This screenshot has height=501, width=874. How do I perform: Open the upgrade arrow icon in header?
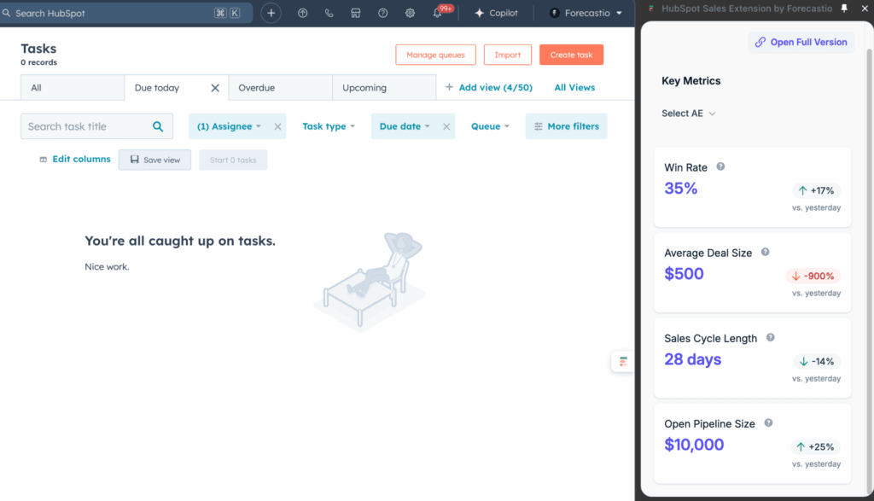303,13
